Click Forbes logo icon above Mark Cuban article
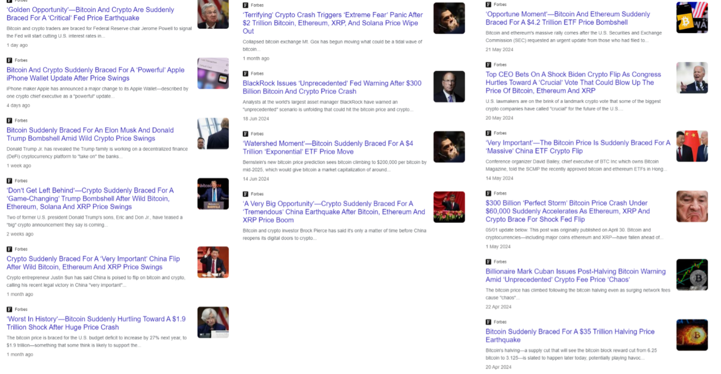 click(x=488, y=262)
